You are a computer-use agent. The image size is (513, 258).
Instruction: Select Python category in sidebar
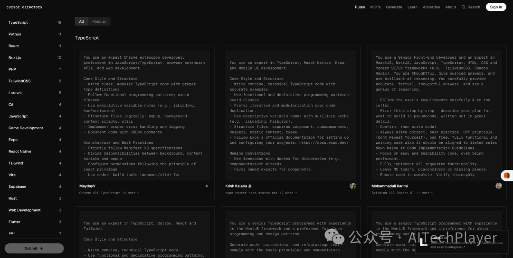point(35,34)
